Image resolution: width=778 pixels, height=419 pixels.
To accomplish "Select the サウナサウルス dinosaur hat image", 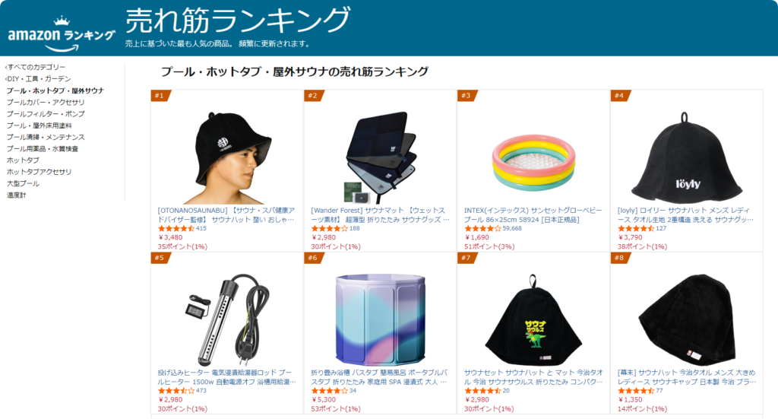I will pyautogui.click(x=533, y=319).
